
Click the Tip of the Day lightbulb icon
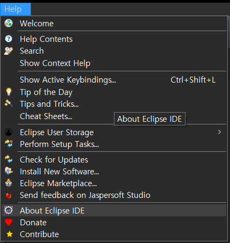(9, 92)
